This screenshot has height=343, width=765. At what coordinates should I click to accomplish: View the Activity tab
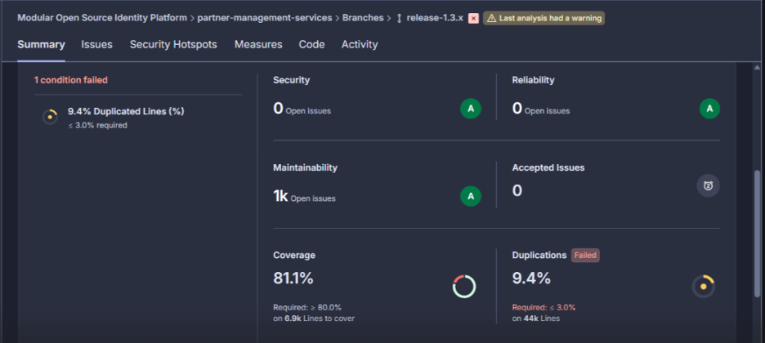pos(360,45)
